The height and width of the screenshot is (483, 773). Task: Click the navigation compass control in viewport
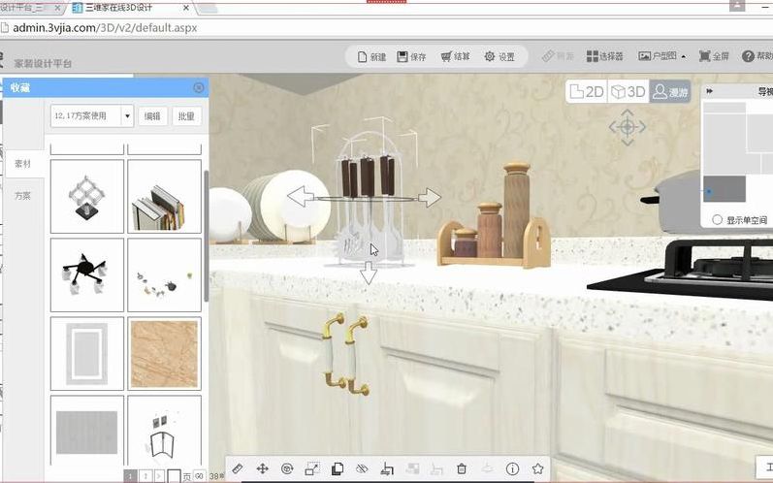pos(628,127)
